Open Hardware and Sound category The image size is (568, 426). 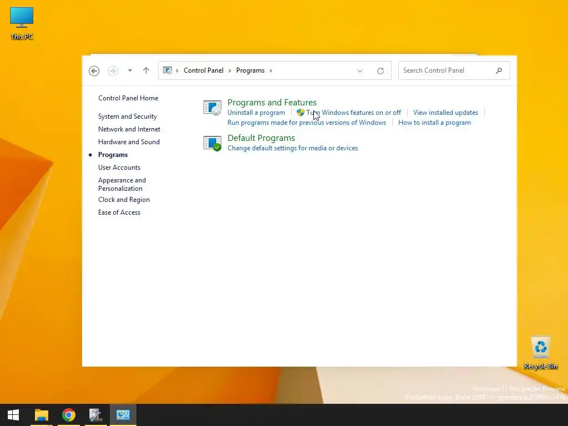pos(129,141)
